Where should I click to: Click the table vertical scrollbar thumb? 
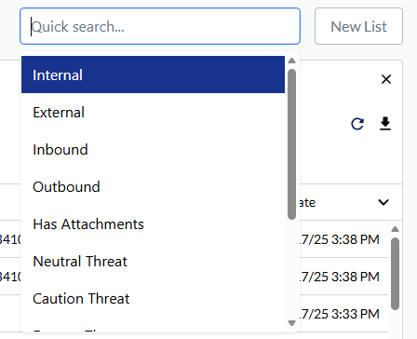tap(395, 274)
